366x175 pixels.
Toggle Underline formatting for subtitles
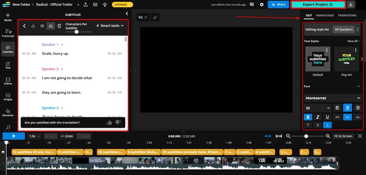(x=327, y=117)
